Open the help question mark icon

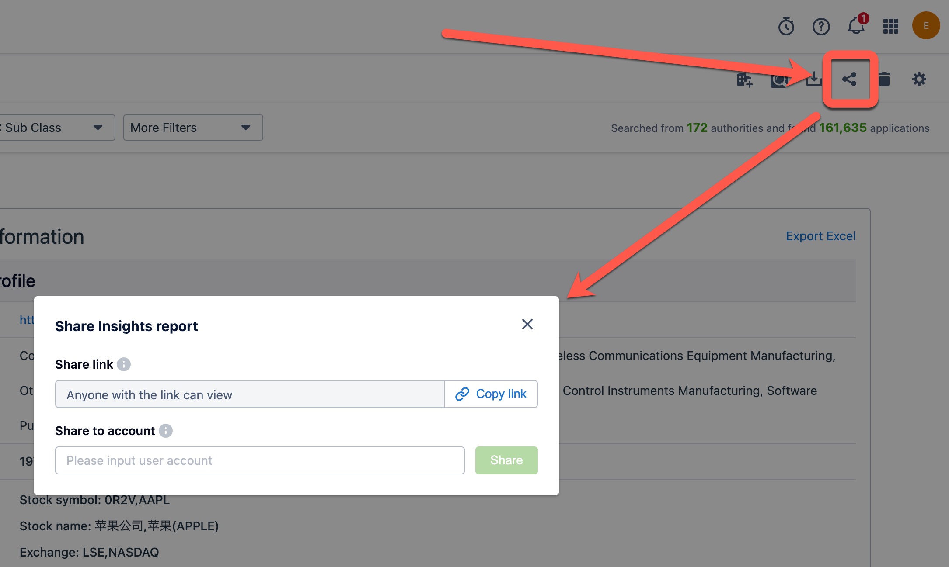coord(821,26)
